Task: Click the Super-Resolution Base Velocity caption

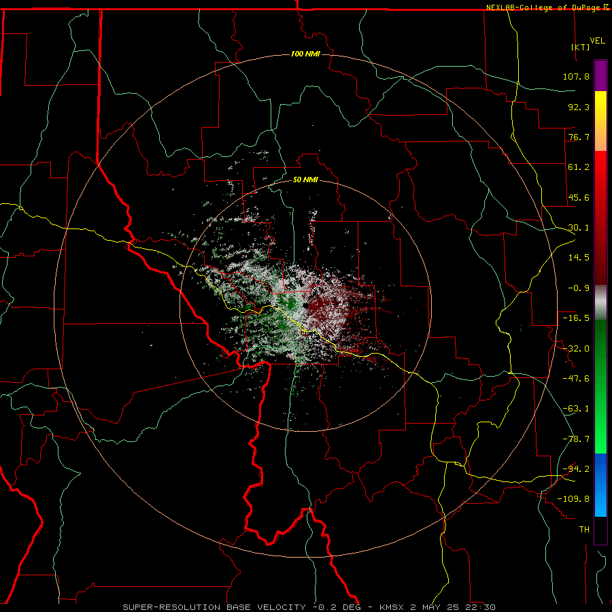Action: pos(309,607)
